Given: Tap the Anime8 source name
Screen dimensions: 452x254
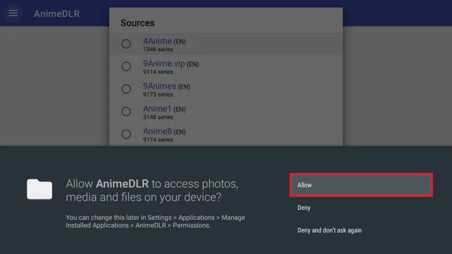Looking at the screenshot, I should pos(157,132).
